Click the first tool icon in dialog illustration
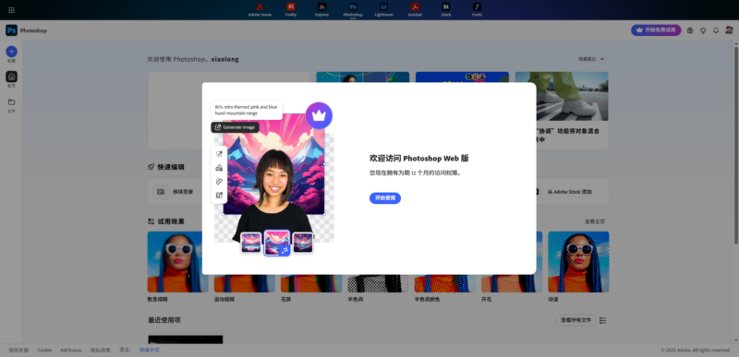Screen dimensions: 739x357 click(x=219, y=154)
